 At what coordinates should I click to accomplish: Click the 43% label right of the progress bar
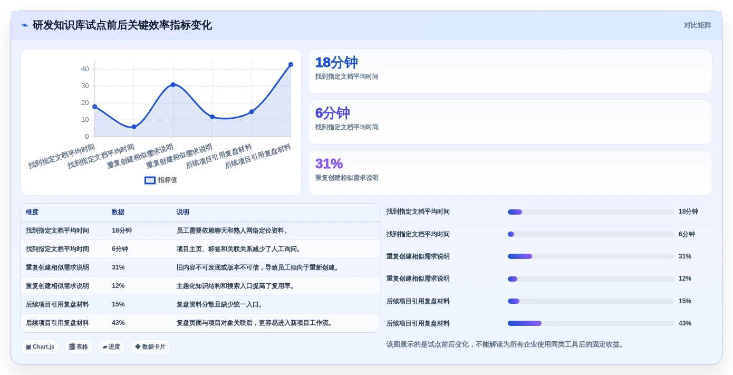tap(685, 323)
